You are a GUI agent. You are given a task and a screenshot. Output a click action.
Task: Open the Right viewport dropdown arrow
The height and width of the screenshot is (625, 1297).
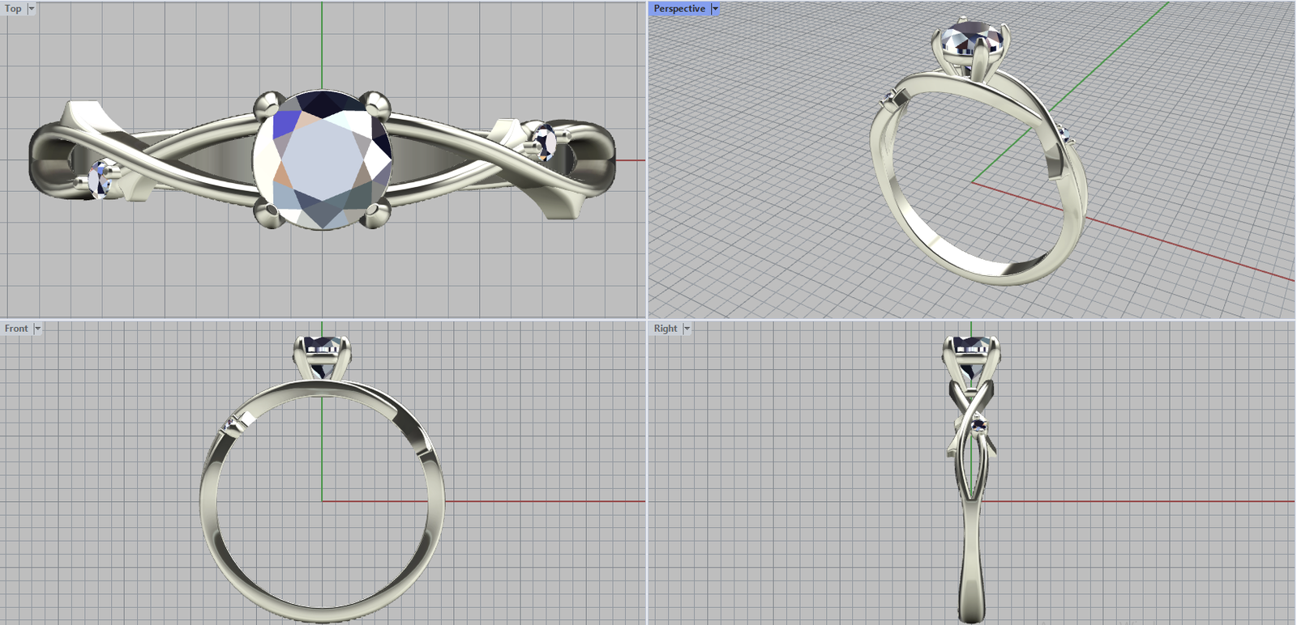coord(687,329)
